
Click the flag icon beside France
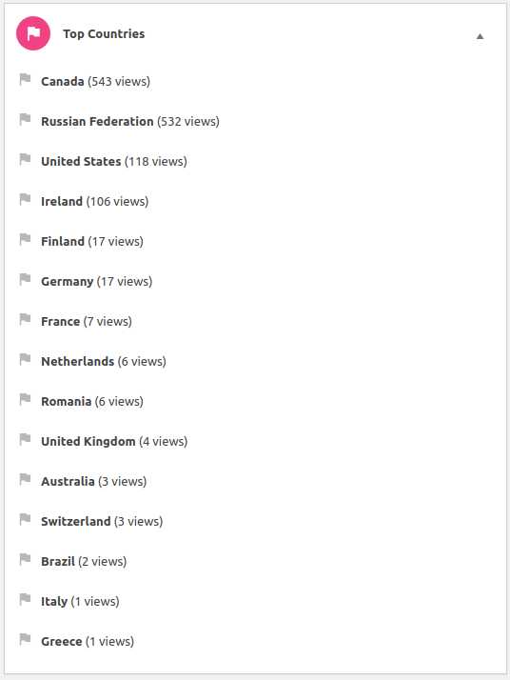coord(25,320)
